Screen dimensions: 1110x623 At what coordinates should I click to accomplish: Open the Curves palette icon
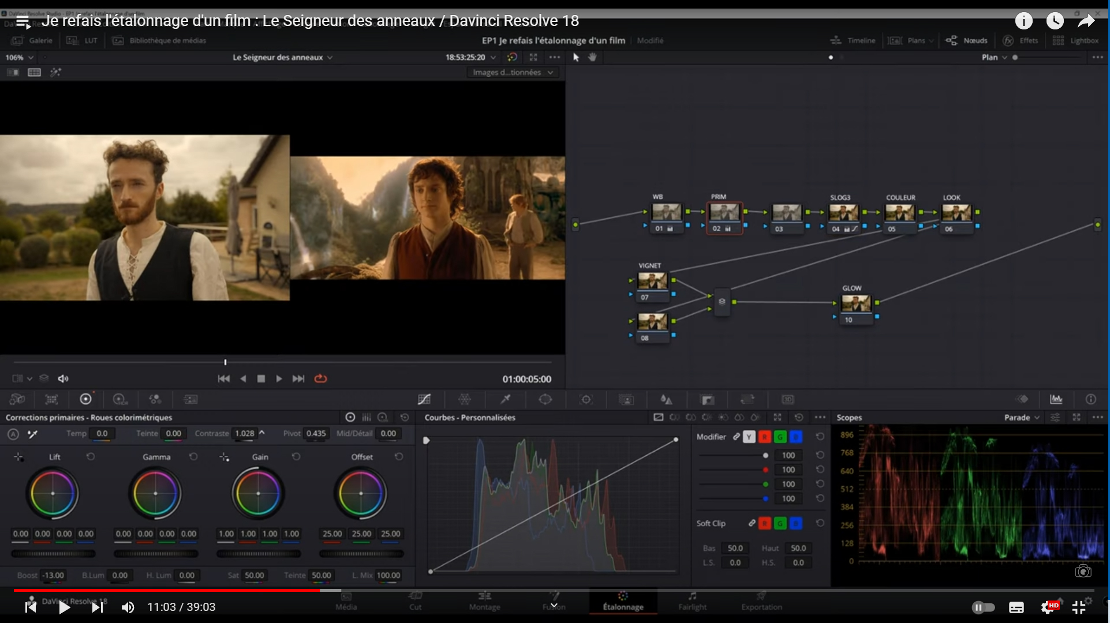point(424,399)
